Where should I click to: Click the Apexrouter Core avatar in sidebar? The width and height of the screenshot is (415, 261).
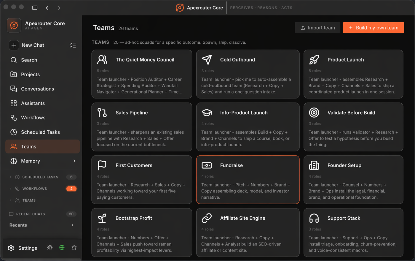click(x=14, y=25)
